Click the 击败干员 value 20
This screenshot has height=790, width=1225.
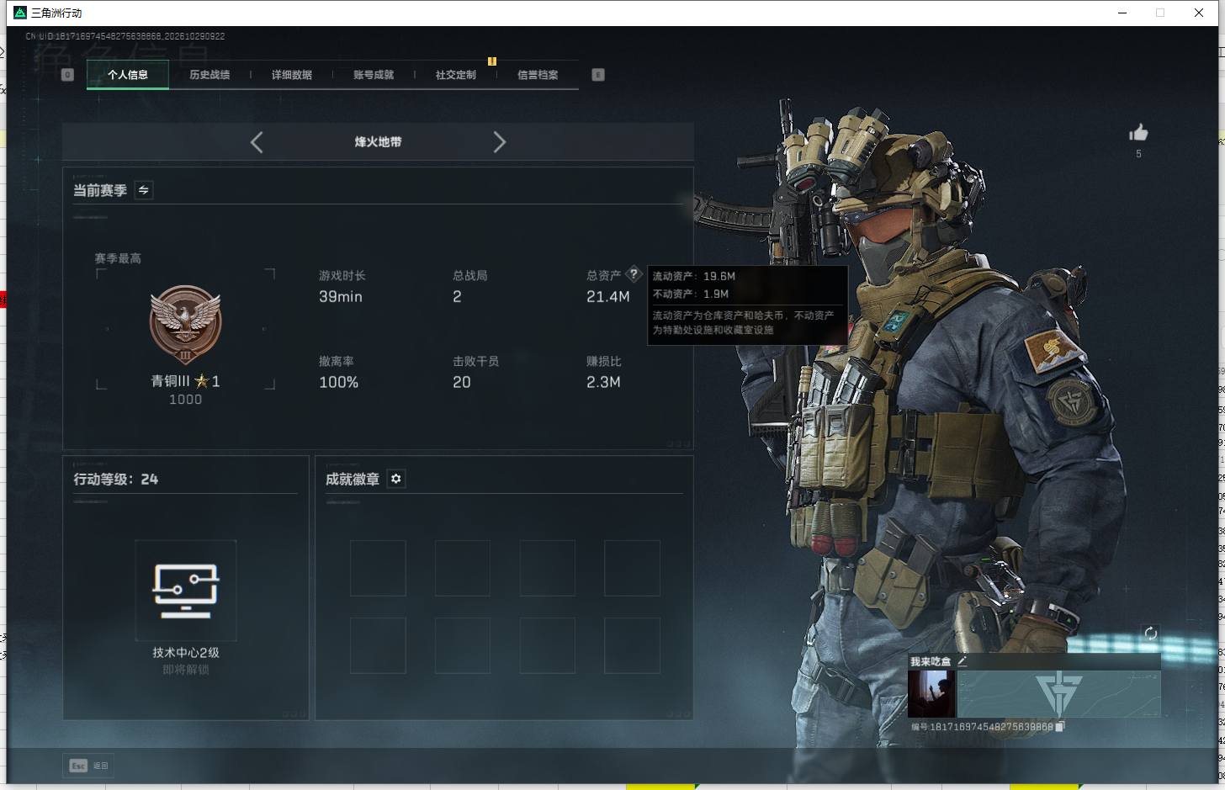[462, 383]
